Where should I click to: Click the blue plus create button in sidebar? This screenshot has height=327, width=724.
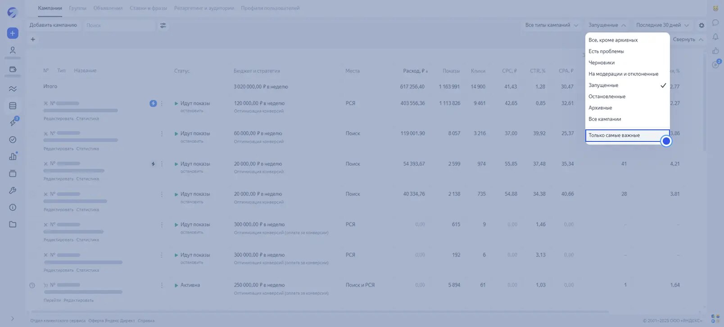pos(13,33)
